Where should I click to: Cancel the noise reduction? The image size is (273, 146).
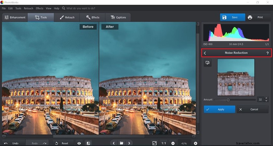pyautogui.click(x=253, y=109)
